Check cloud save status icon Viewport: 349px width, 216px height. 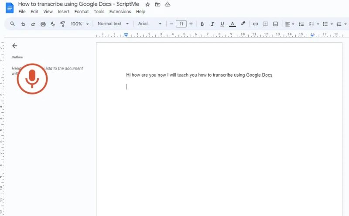click(168, 4)
